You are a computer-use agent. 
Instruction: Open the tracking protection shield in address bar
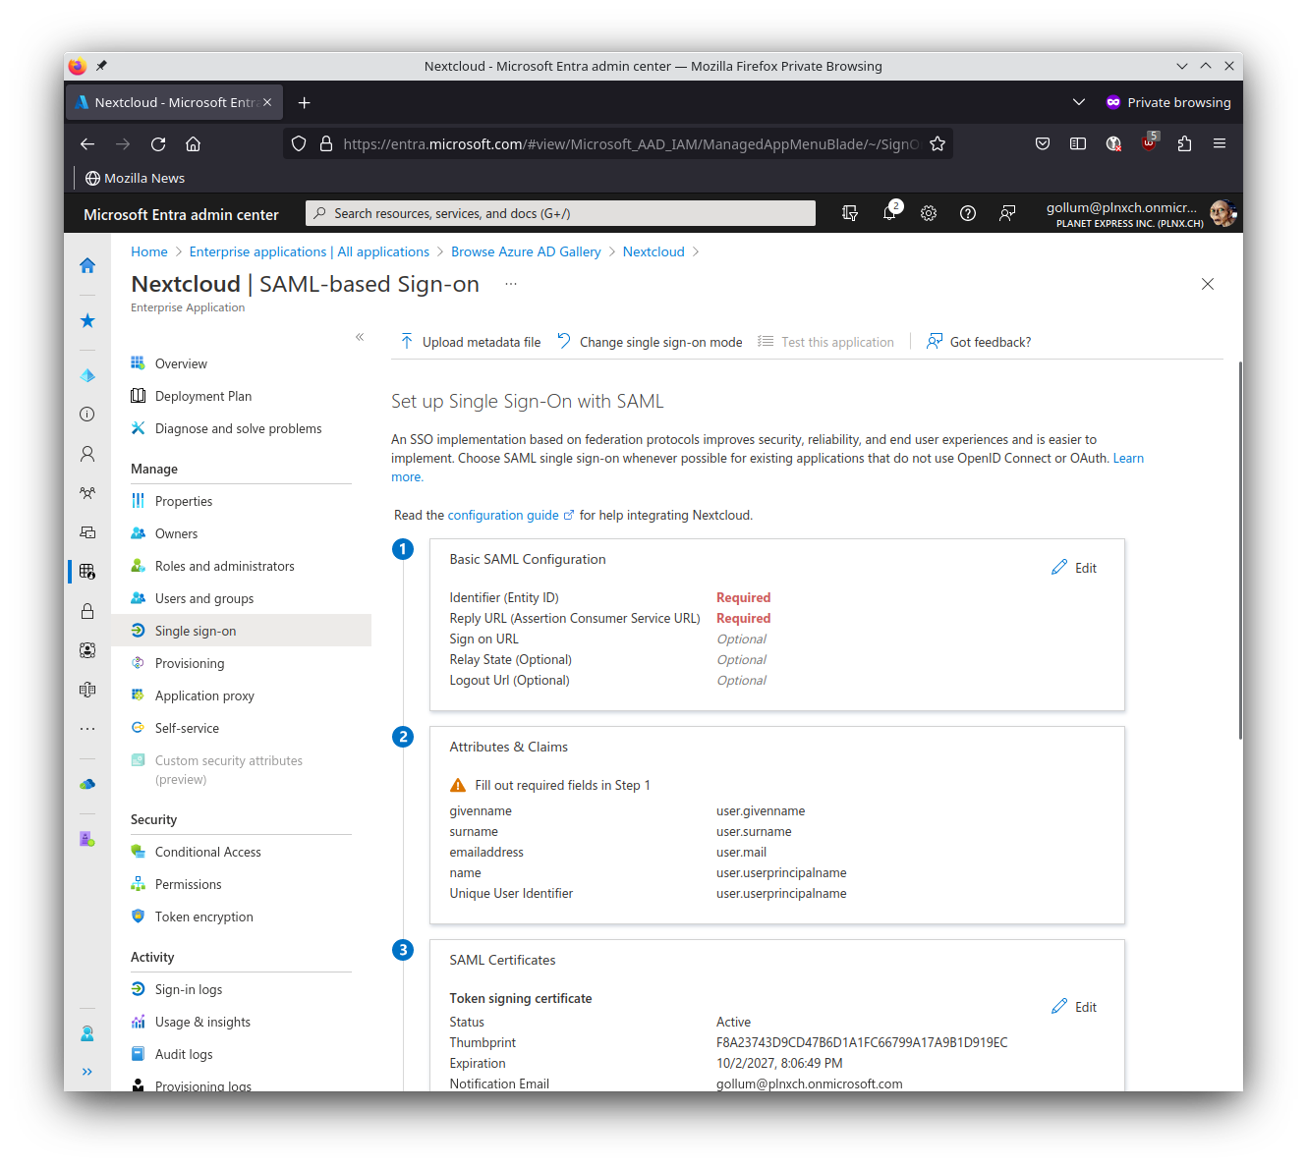pos(298,143)
